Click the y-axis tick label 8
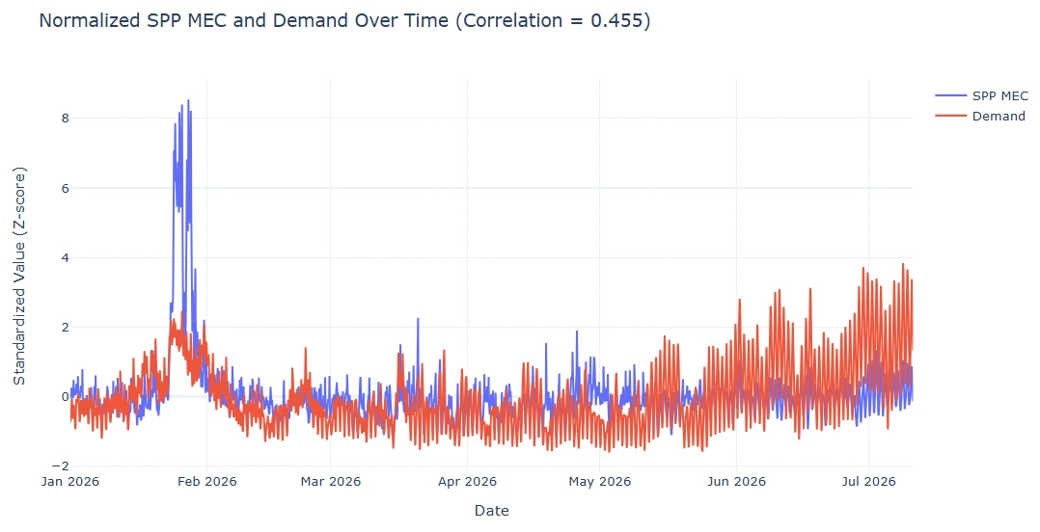 65,118
